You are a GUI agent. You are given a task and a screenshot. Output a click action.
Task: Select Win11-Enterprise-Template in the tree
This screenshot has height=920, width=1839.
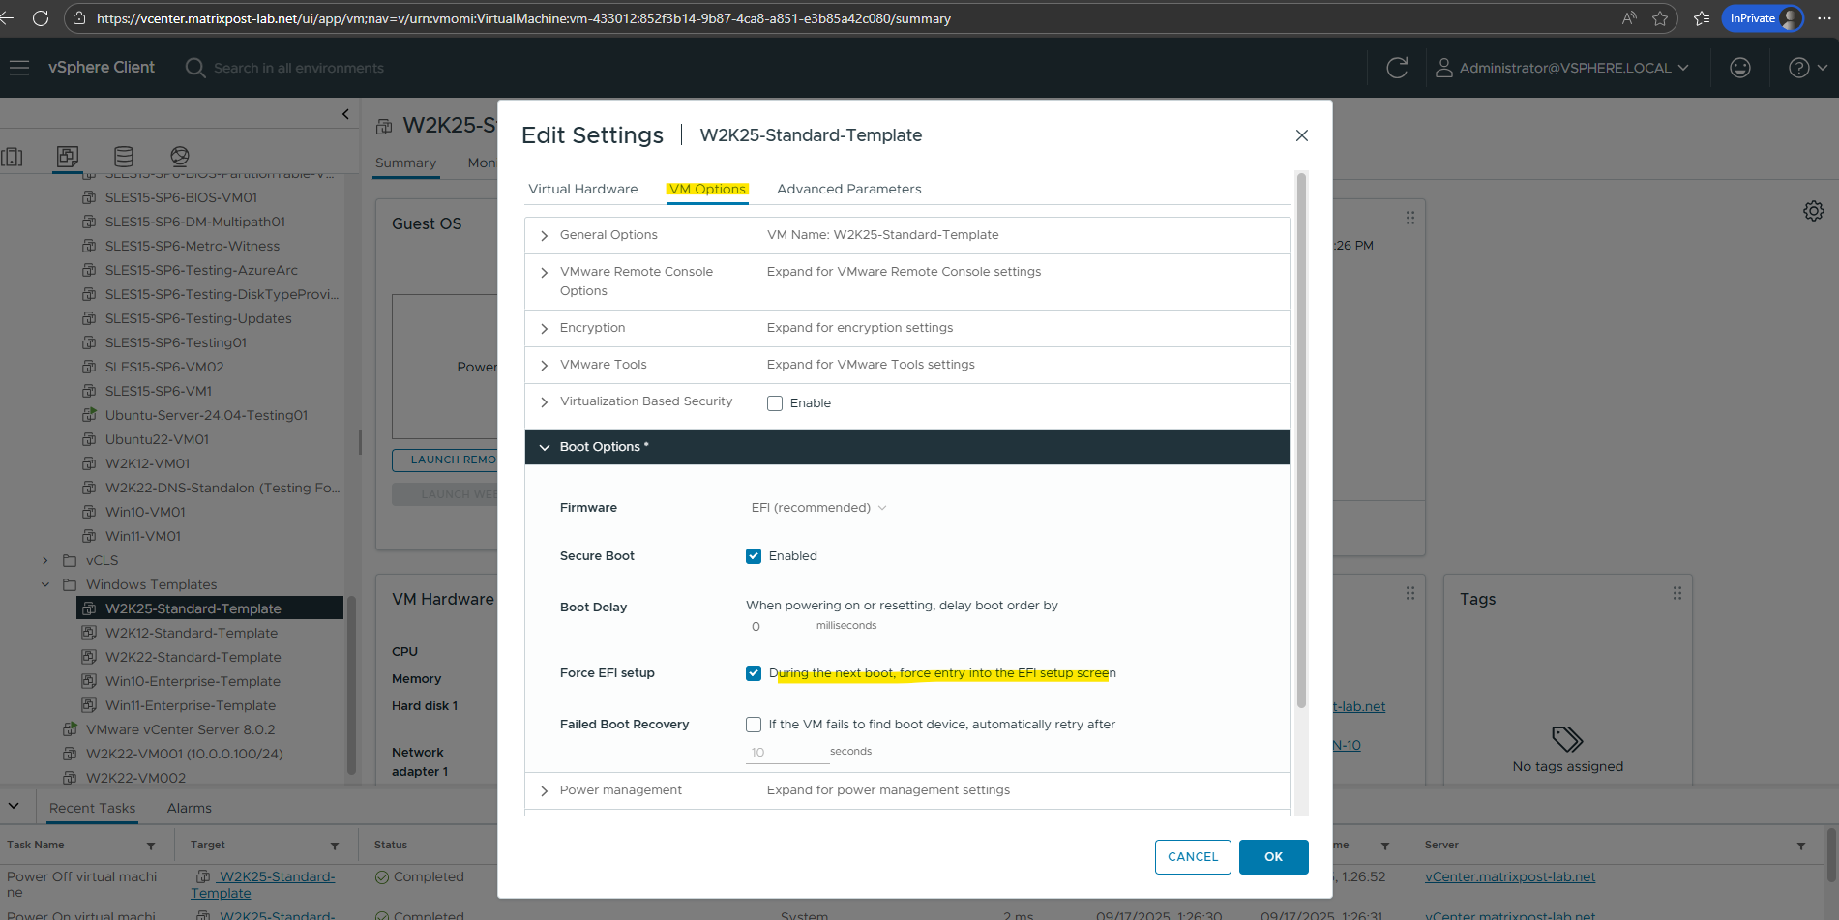(x=191, y=705)
